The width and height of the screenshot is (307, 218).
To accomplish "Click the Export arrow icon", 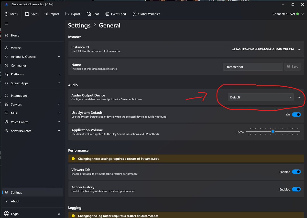I will point(67,14).
